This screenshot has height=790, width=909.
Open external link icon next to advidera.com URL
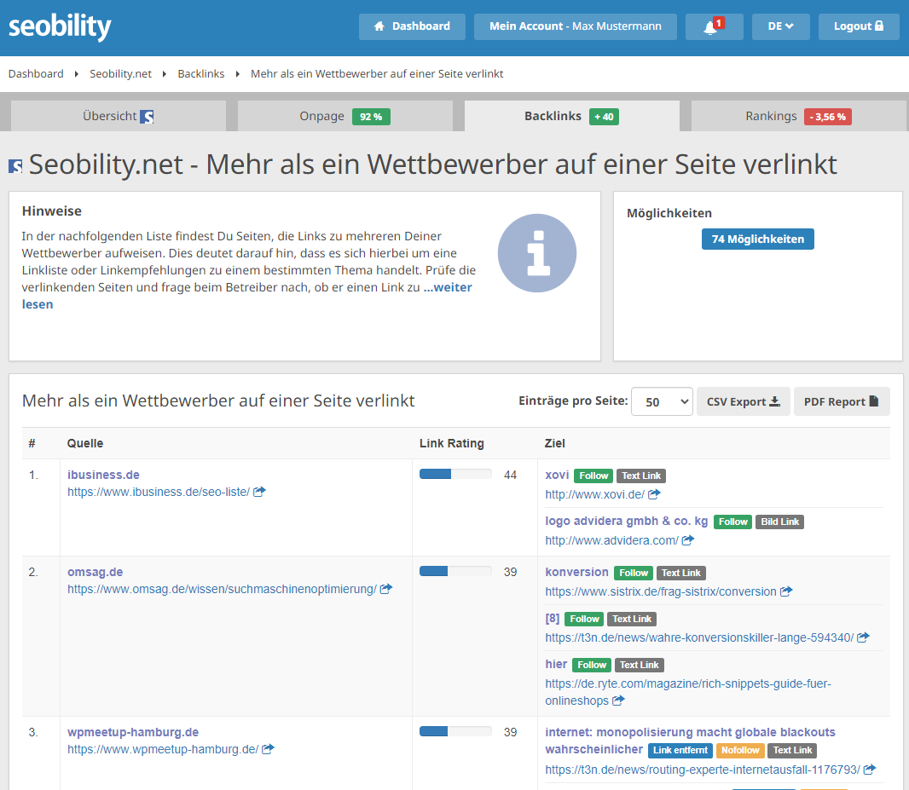coord(687,540)
